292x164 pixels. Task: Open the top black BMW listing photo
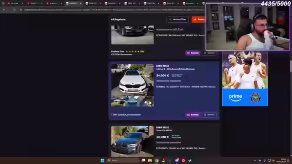(x=132, y=35)
